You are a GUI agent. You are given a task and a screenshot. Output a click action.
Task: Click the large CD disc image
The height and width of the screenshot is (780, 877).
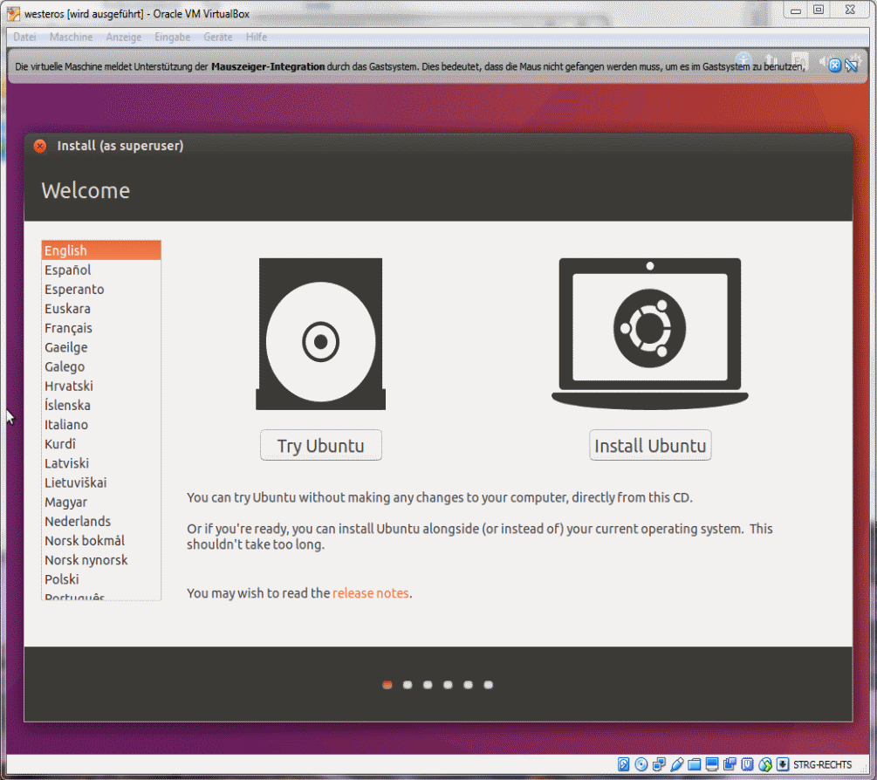pyautogui.click(x=320, y=334)
